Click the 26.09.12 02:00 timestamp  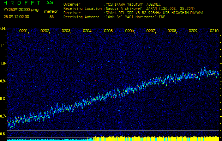[x=16, y=17]
